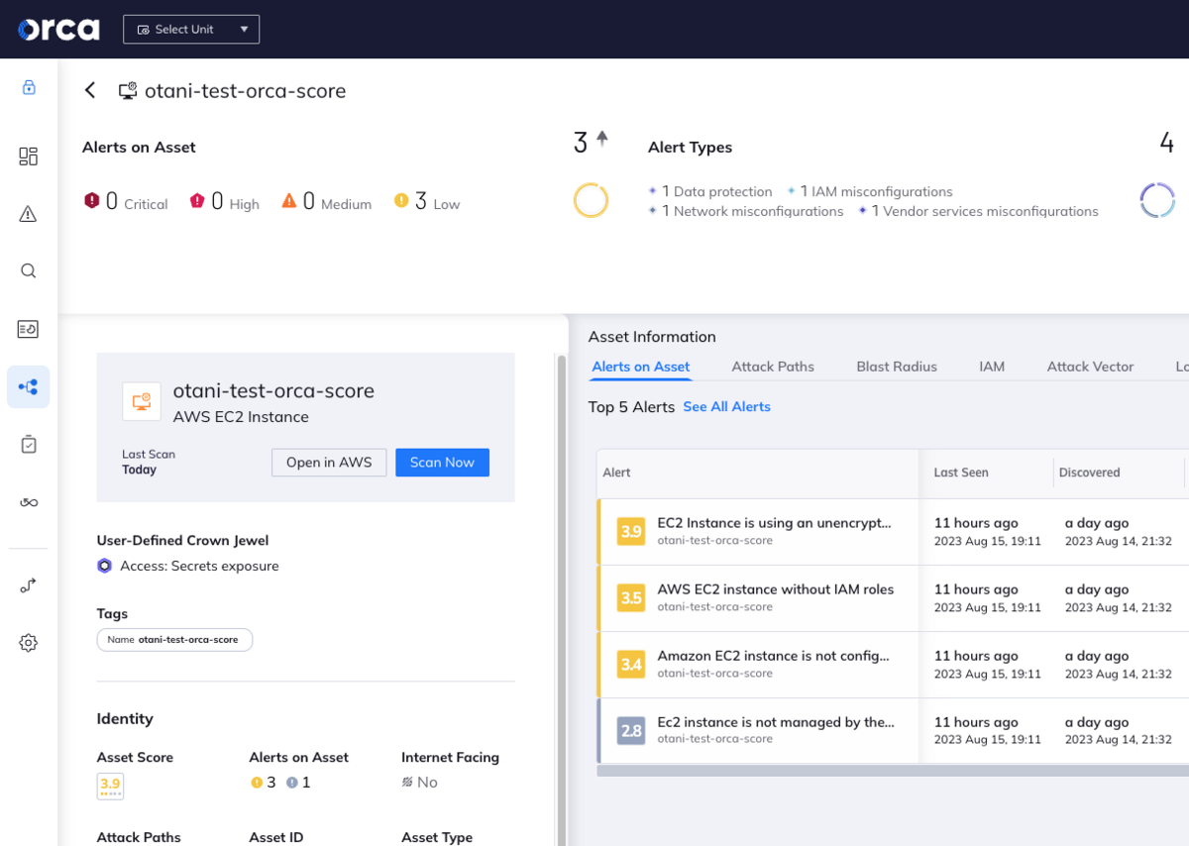
Task: Click the infinity loop sidebar icon
Action: [29, 502]
